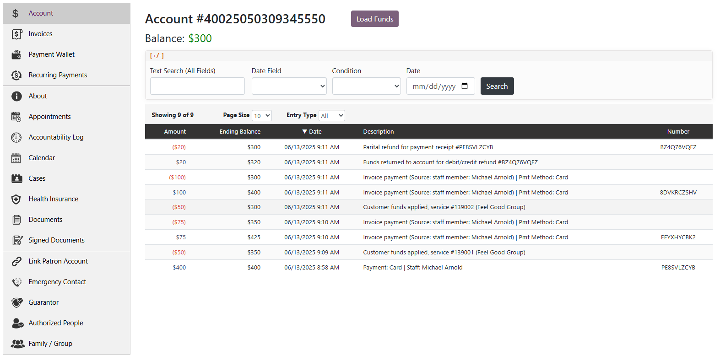Click the Link Patron Account chain icon
This screenshot has width=720, height=361.
[x=16, y=261]
